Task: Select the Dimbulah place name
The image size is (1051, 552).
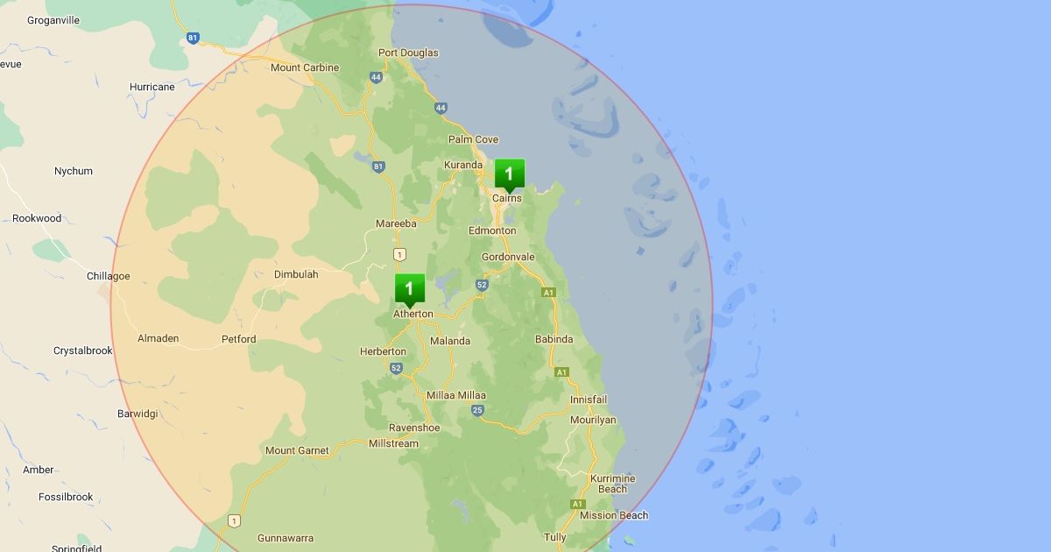Action: point(296,274)
